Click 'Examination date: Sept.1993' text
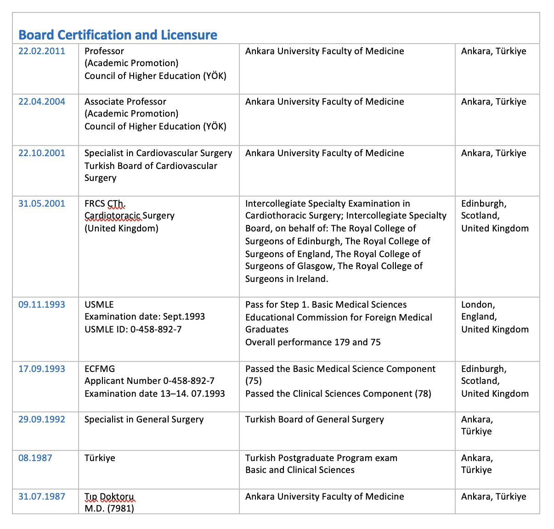The image size is (554, 529). click(145, 316)
